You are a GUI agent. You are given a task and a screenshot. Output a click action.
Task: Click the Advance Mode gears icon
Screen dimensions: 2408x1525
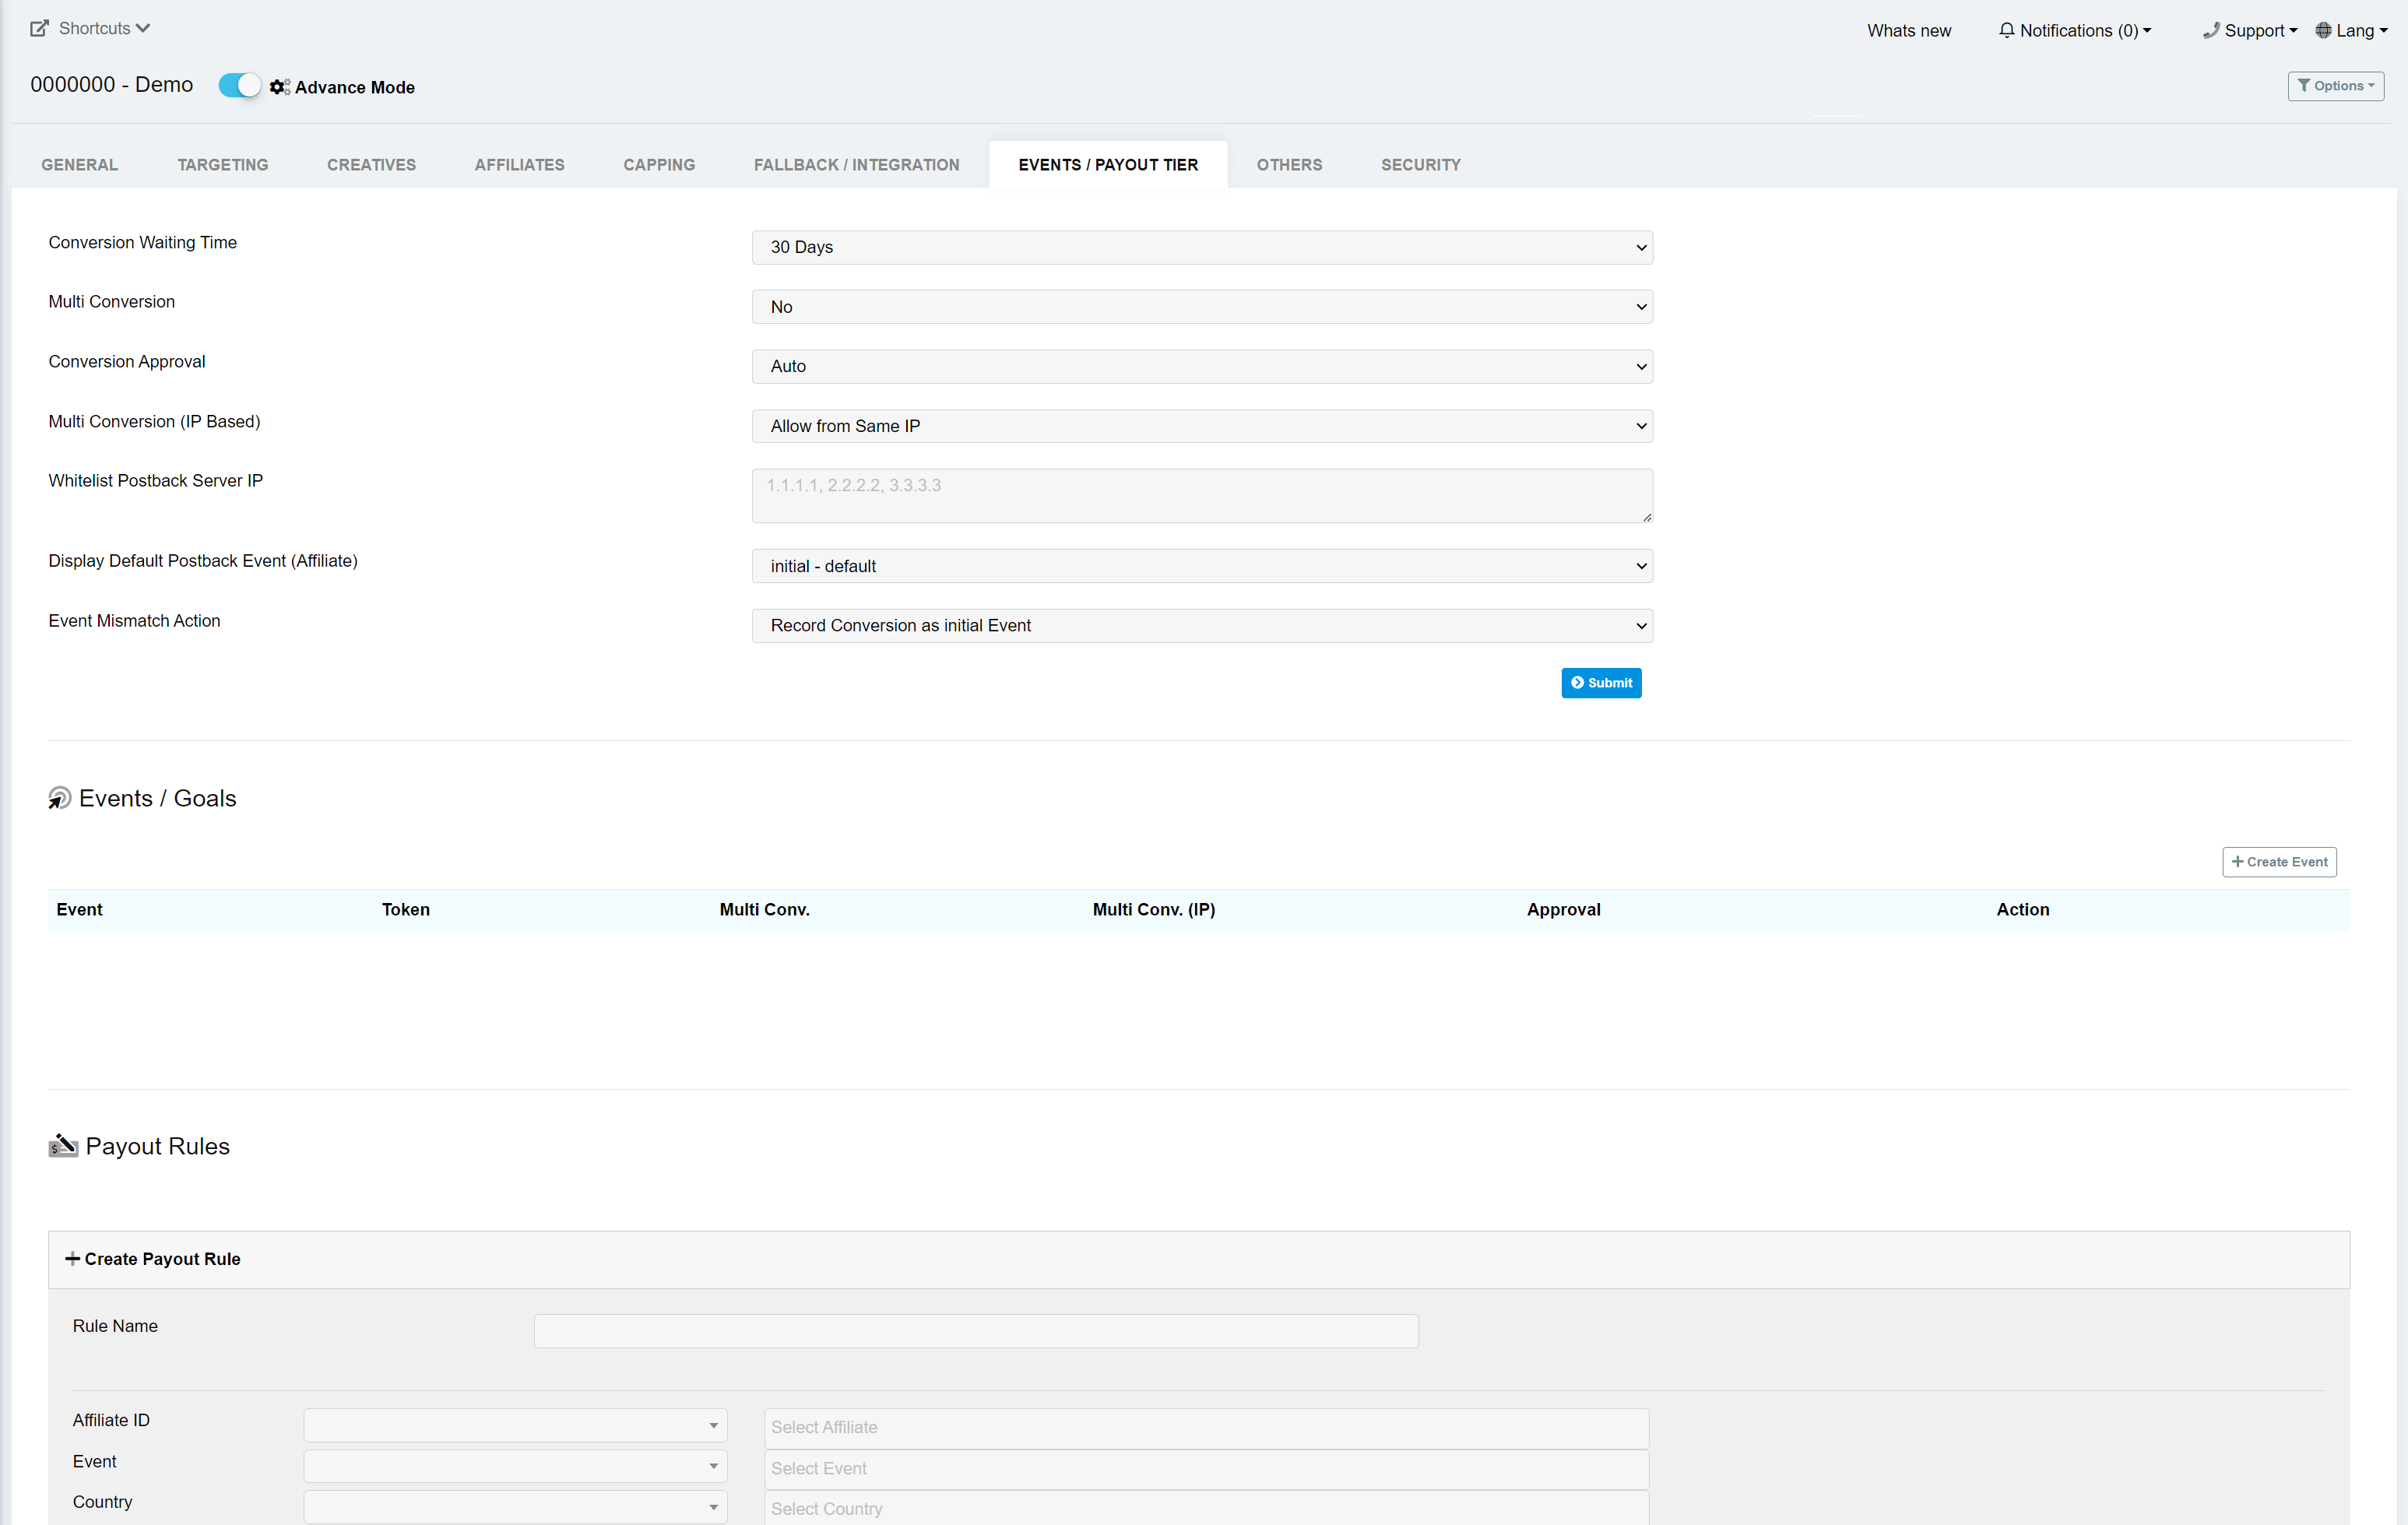pos(279,87)
